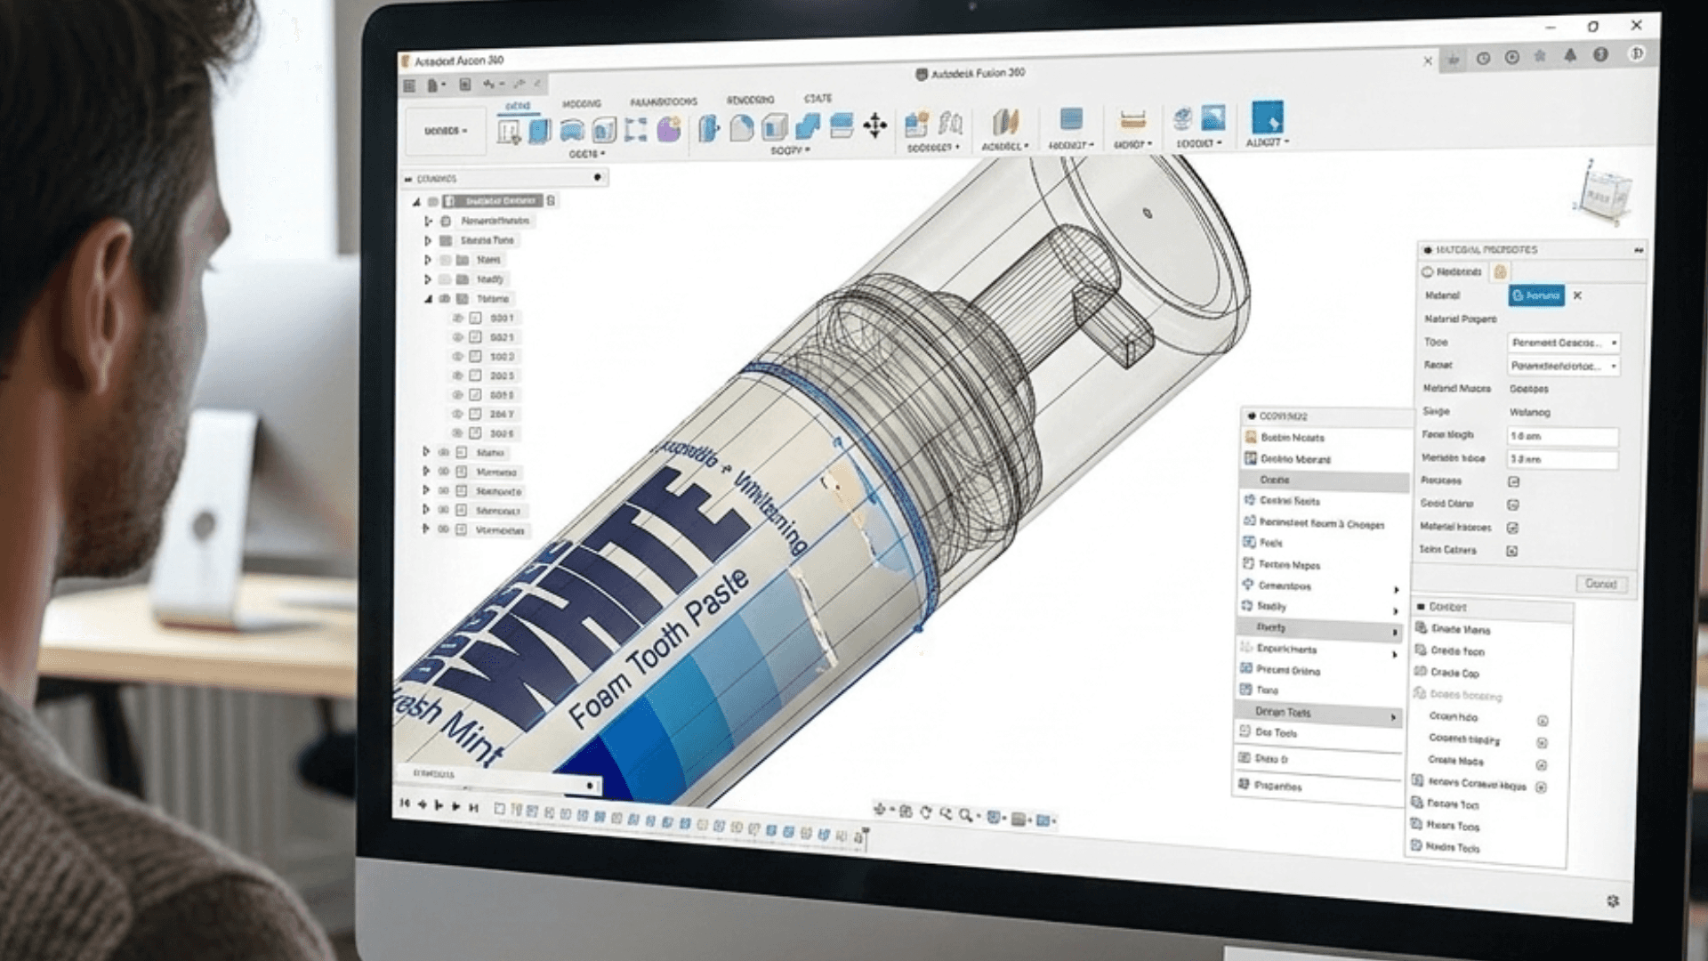The image size is (1708, 961).
Task: Click the orbit icon in navigation bar
Action: click(x=925, y=812)
